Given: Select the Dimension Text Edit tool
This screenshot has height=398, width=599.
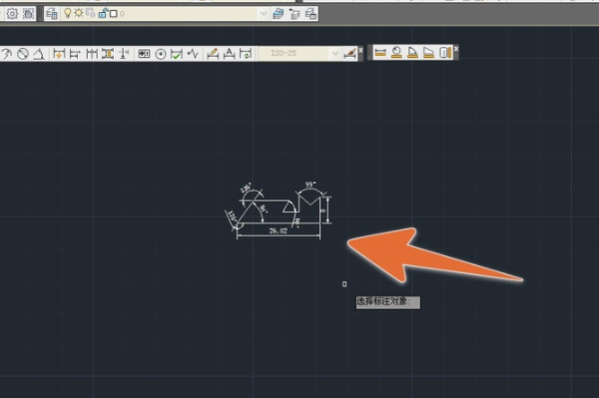Looking at the screenshot, I should (229, 54).
